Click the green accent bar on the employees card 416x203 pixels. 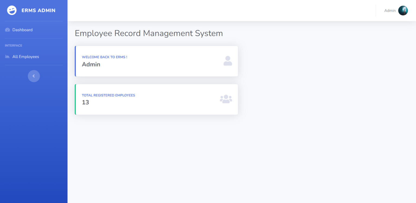coord(75,99)
